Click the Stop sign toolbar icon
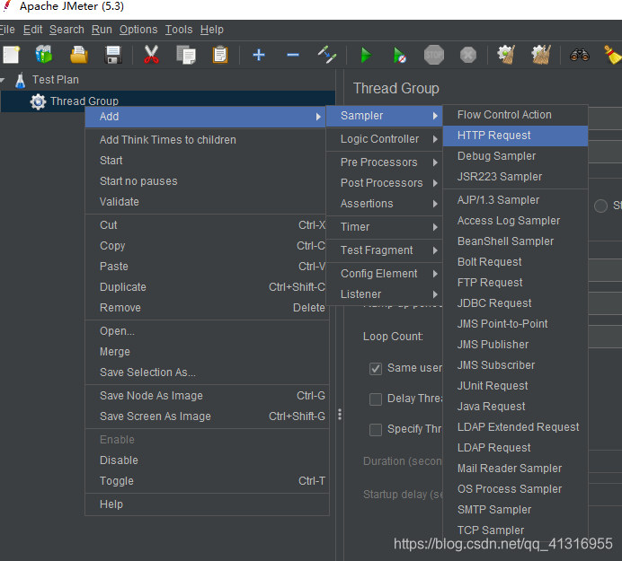The image size is (622, 561). click(434, 55)
